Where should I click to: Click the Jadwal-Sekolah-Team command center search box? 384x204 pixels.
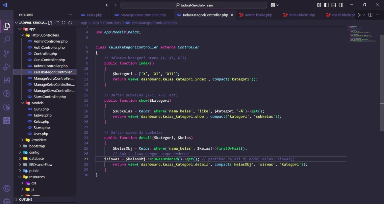pos(194,5)
